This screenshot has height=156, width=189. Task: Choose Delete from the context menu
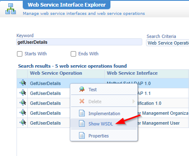pyautogui.click(x=104, y=102)
